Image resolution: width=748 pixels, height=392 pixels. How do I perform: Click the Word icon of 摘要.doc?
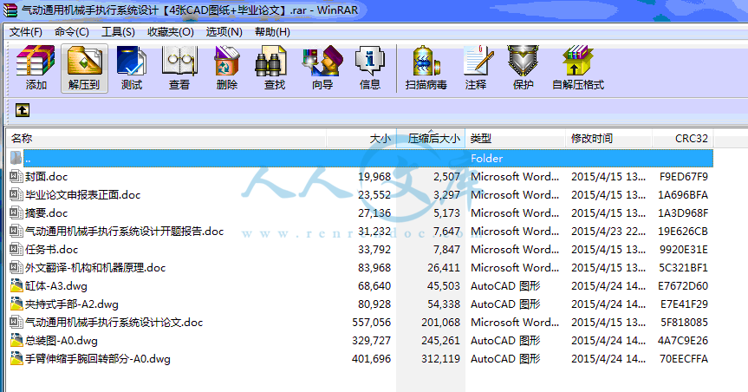16,212
